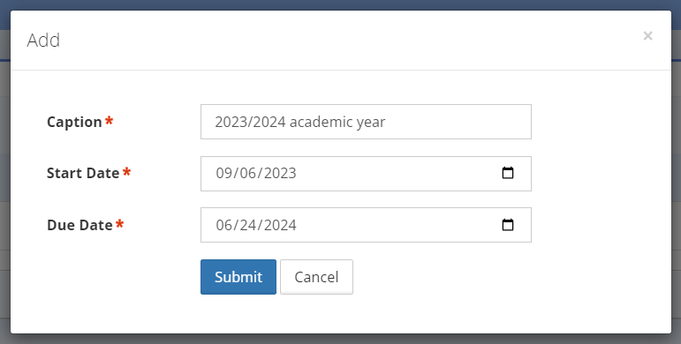Click the Start Date field label
This screenshot has width=681, height=344.
[83, 173]
